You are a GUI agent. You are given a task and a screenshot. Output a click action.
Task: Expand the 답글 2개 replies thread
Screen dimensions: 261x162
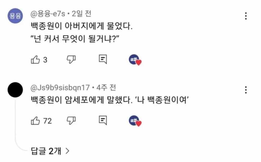coord(50,151)
